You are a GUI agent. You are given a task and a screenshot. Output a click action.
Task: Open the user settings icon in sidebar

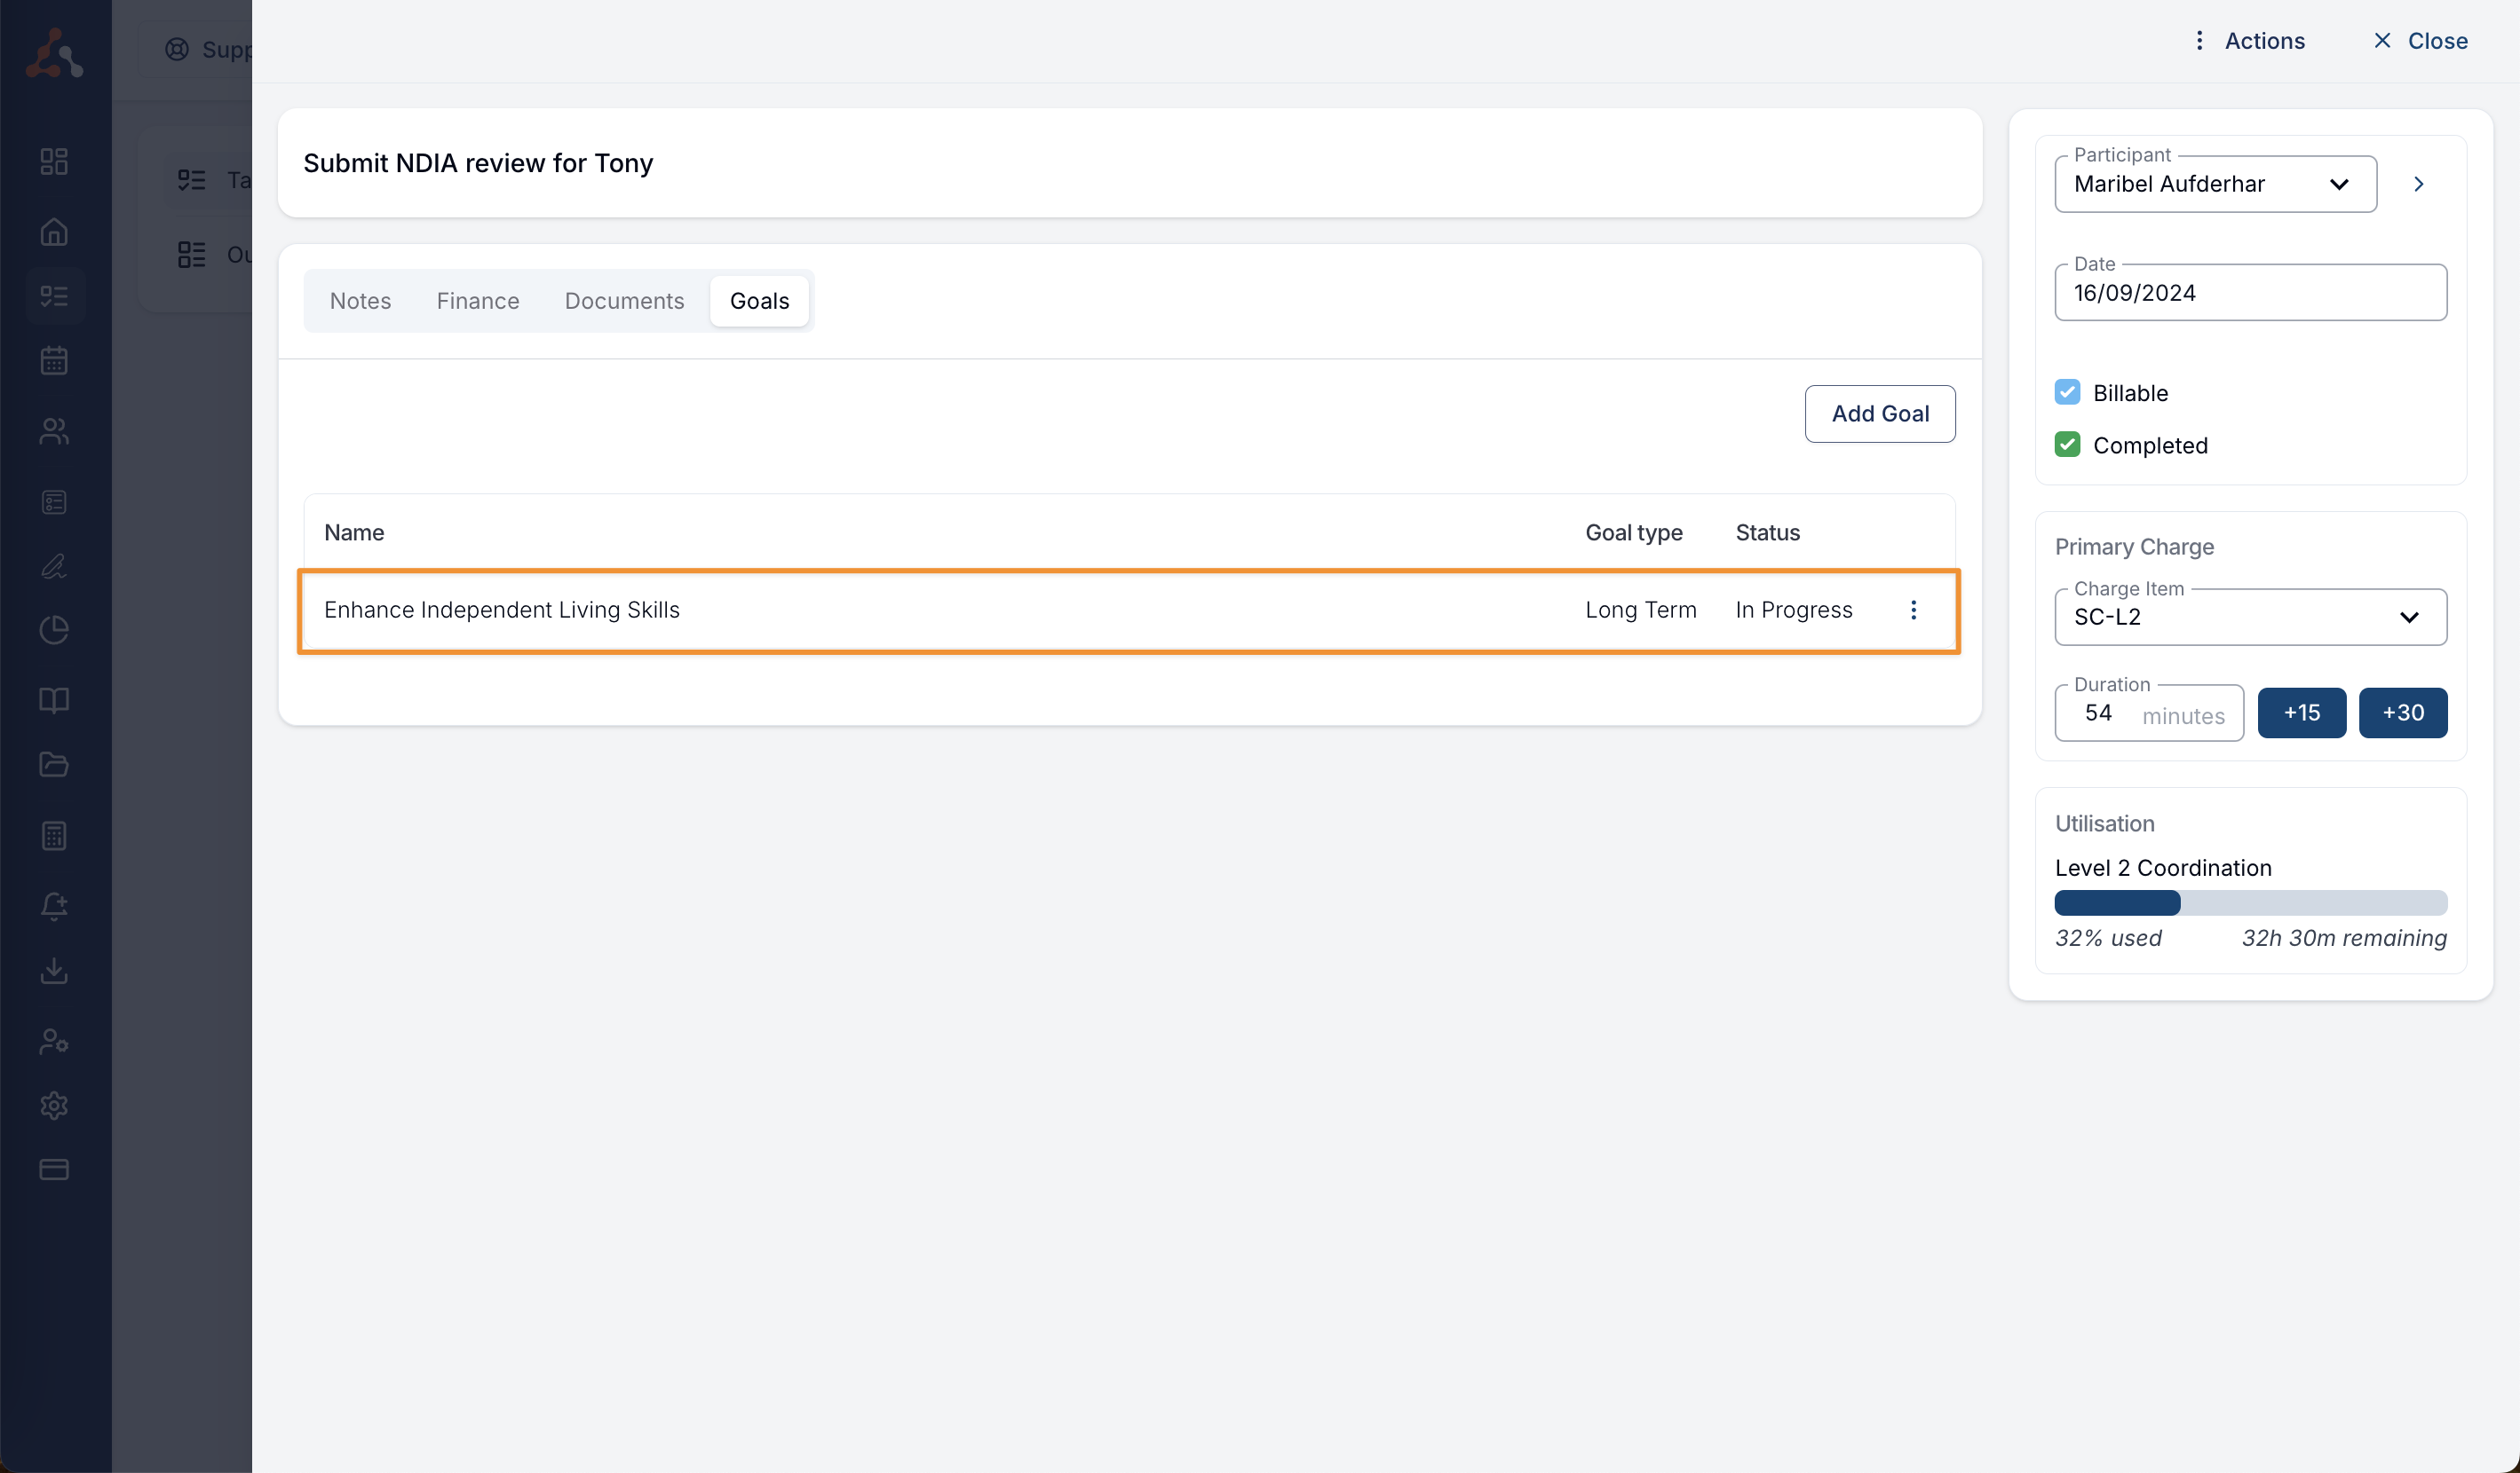click(x=54, y=1041)
